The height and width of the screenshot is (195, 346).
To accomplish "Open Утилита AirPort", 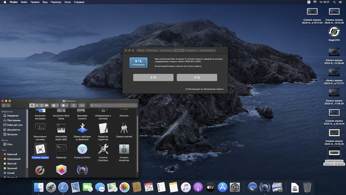I will [x=82, y=149].
